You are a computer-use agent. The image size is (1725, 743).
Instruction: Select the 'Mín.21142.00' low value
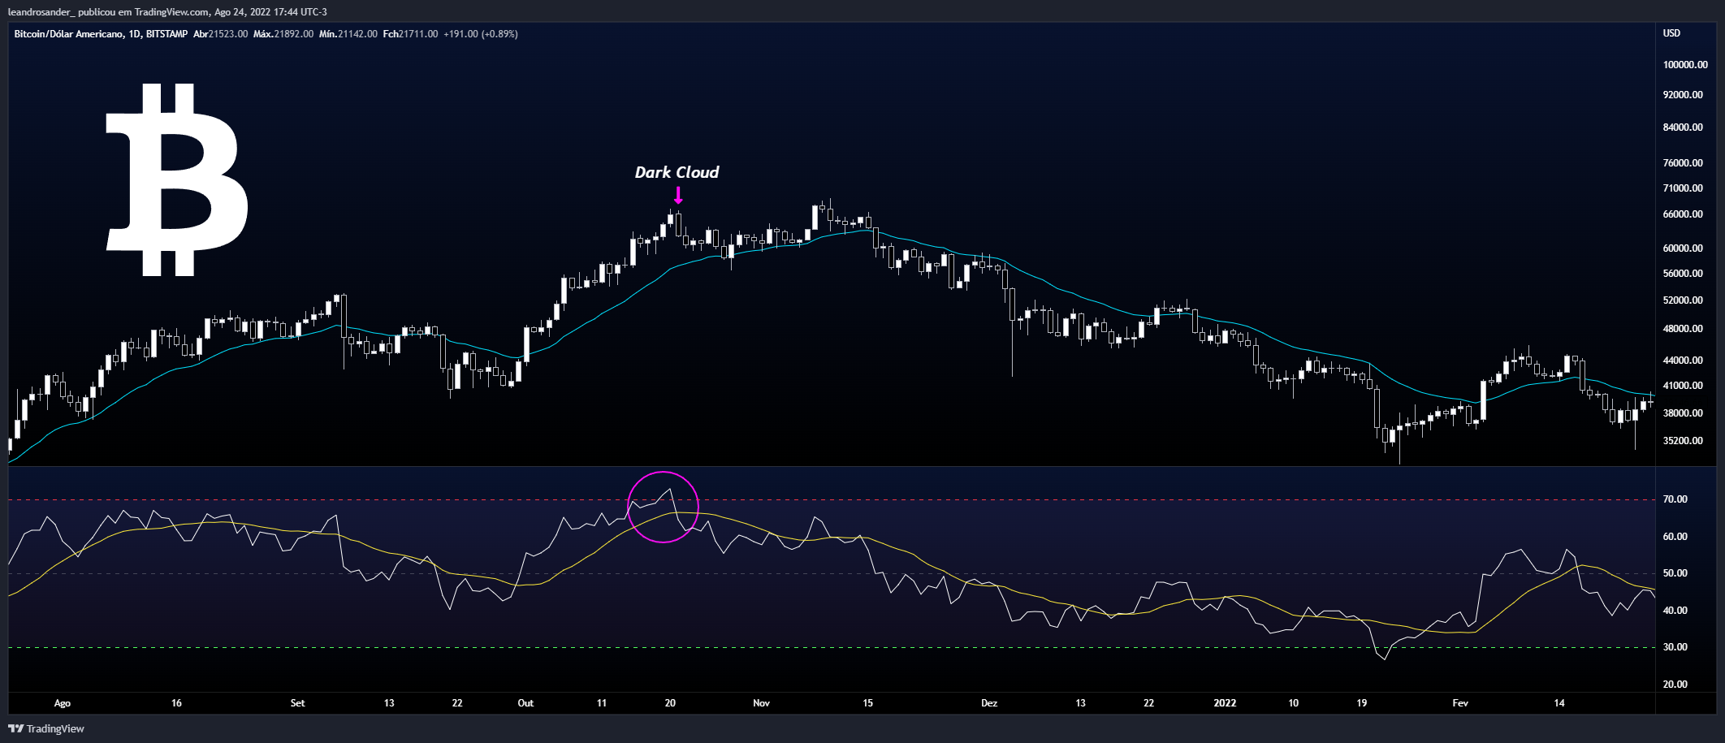pyautogui.click(x=348, y=34)
